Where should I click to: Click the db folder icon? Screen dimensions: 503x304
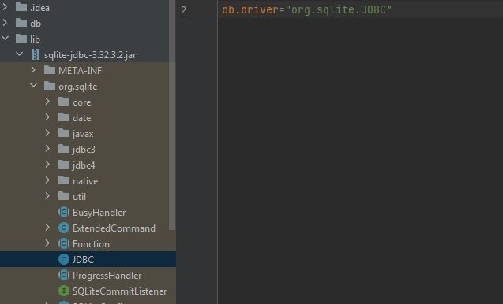pyautogui.click(x=21, y=23)
